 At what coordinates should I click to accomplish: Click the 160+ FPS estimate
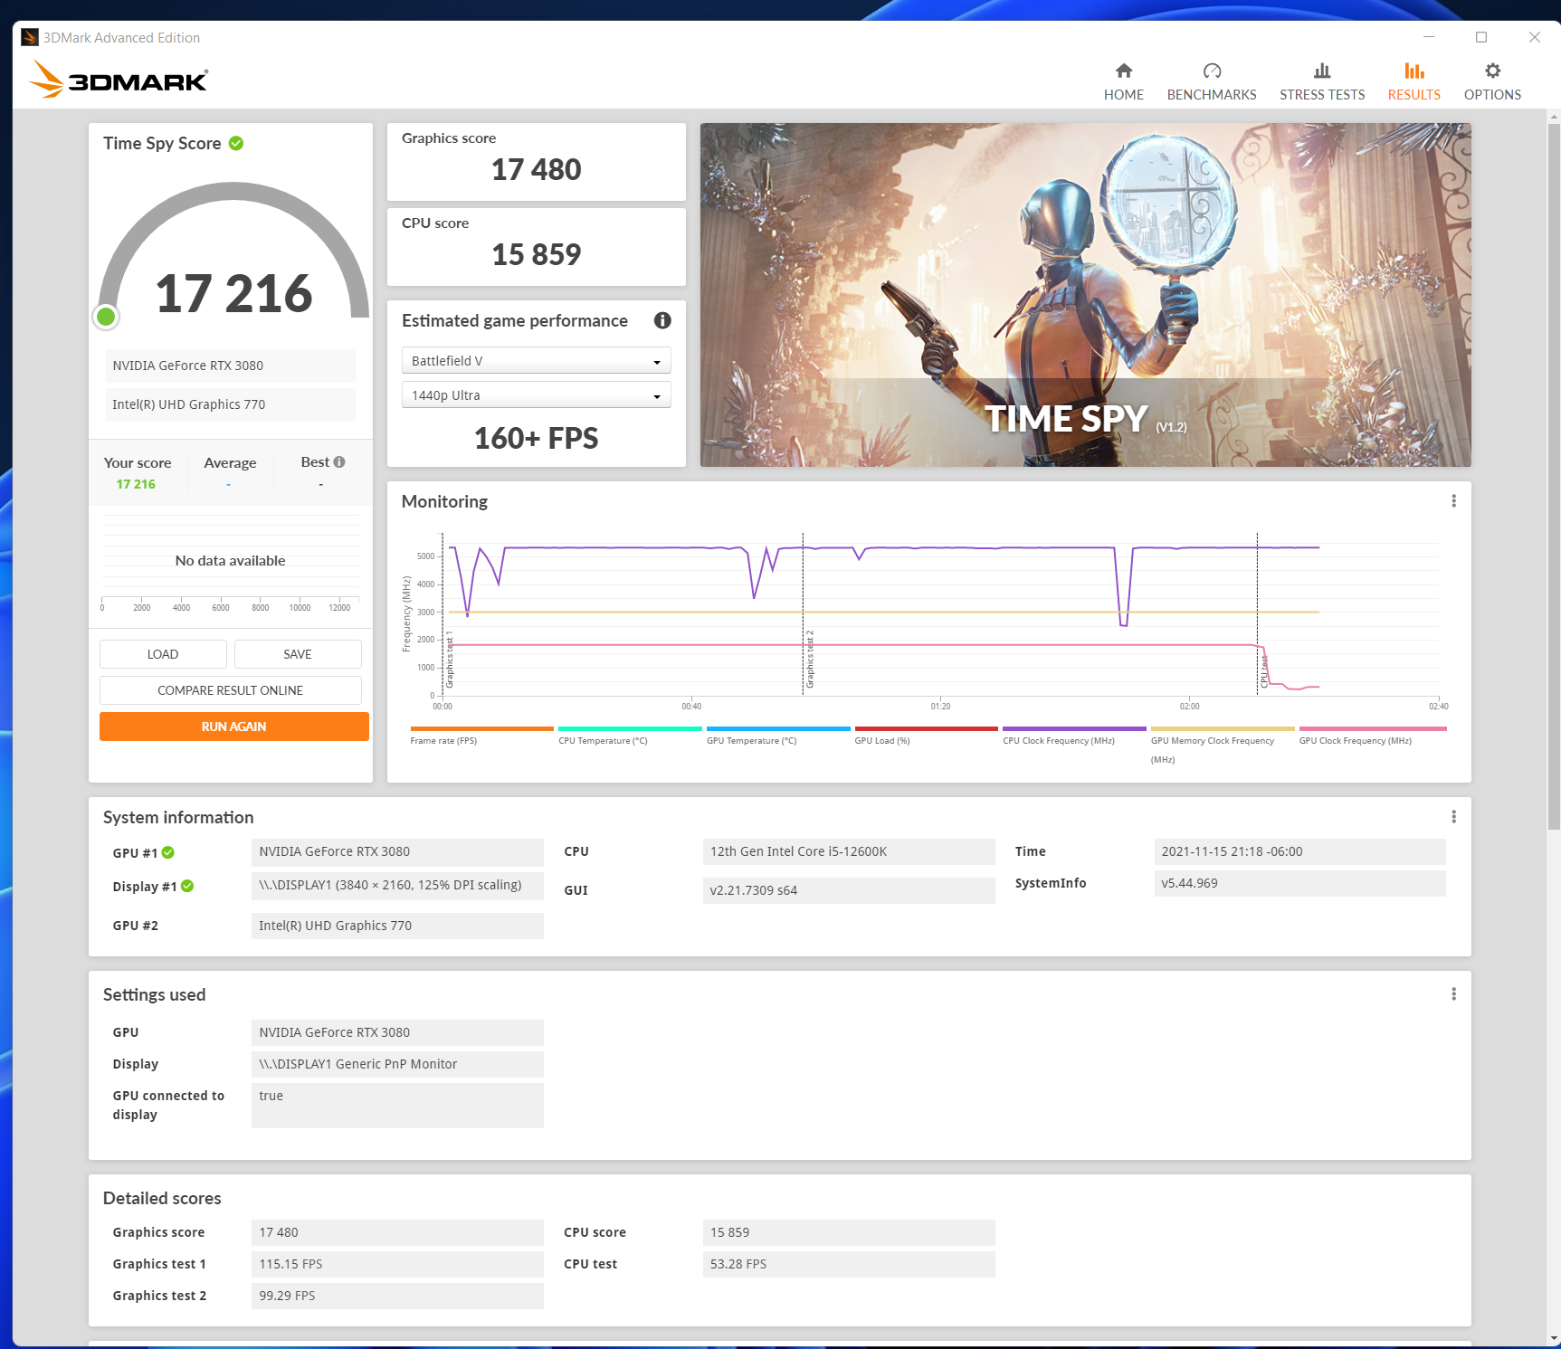tap(536, 438)
